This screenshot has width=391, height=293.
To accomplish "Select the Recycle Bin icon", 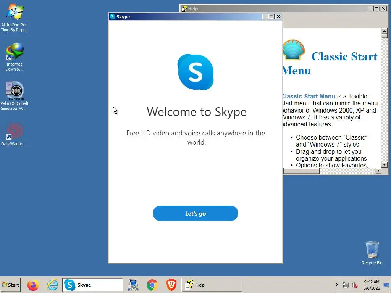I will pos(372,253).
